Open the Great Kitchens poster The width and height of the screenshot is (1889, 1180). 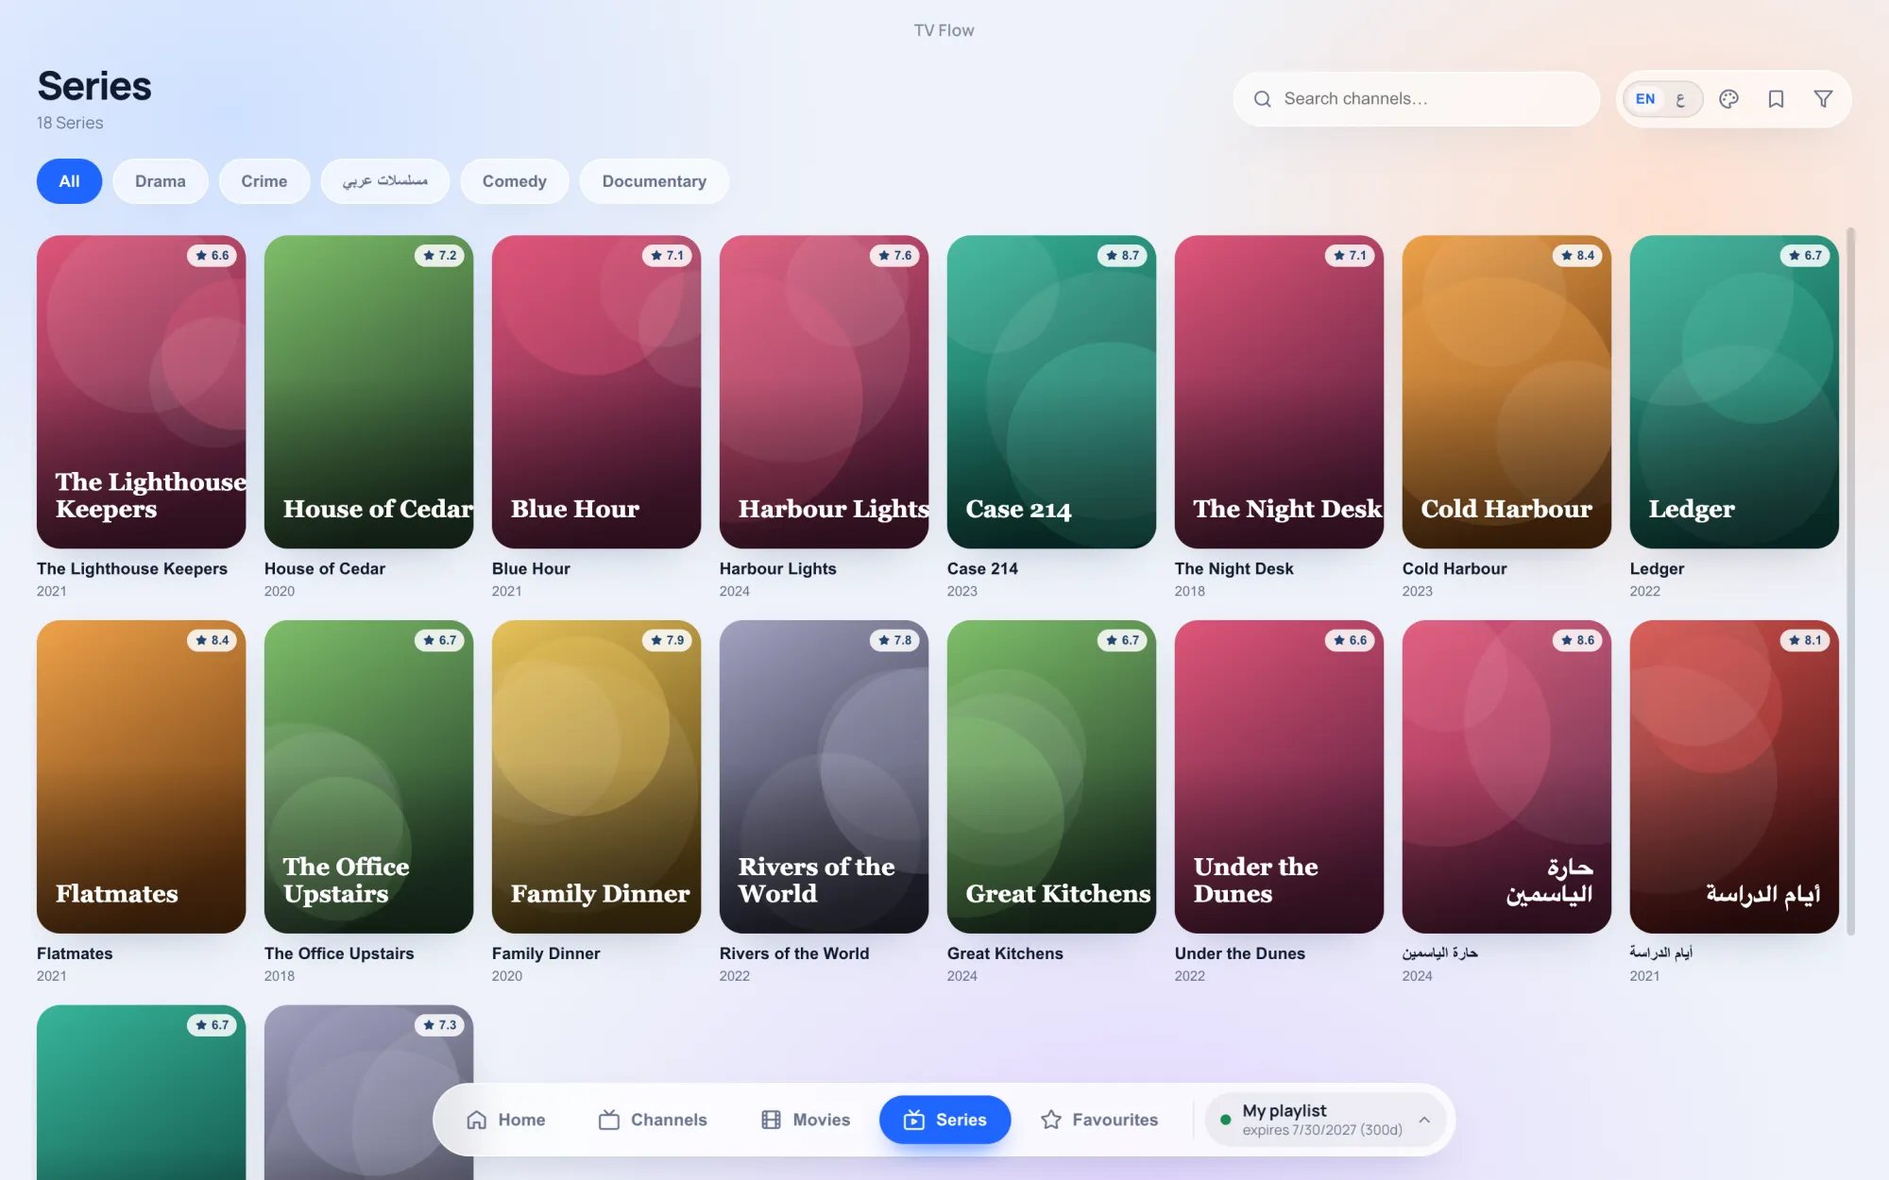point(1052,777)
